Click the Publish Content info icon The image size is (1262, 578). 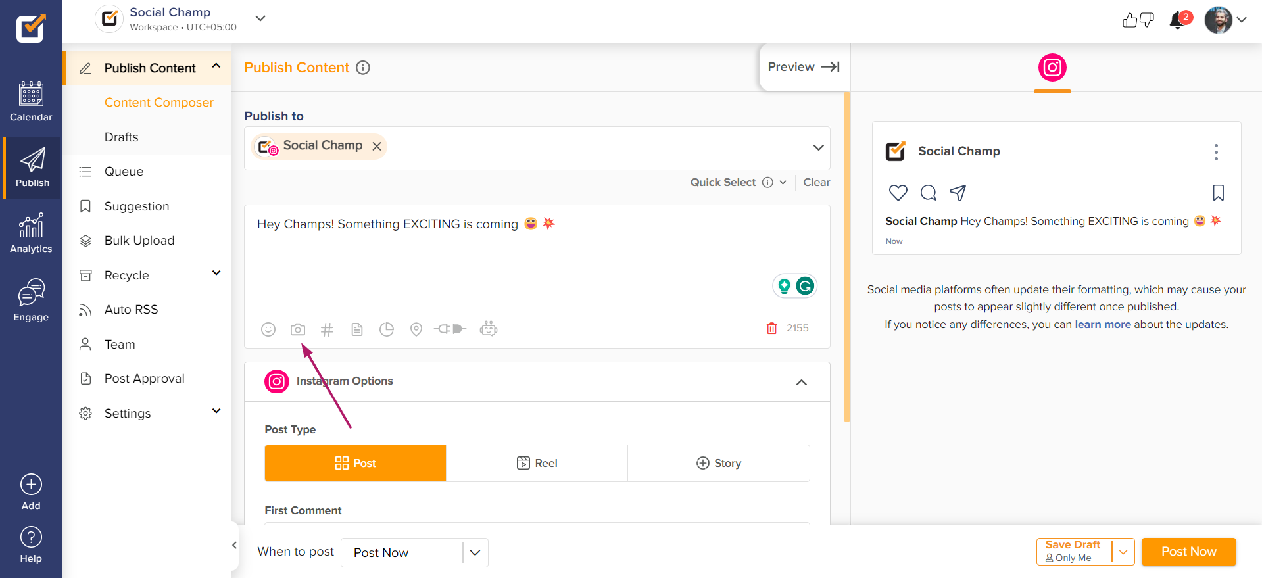363,68
